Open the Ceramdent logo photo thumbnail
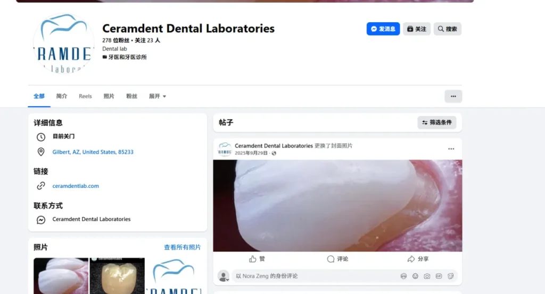The width and height of the screenshot is (545, 294). [174, 276]
